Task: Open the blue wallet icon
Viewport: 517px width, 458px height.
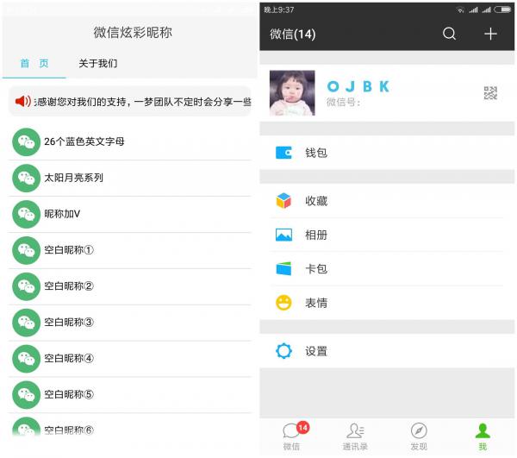Action: (283, 153)
